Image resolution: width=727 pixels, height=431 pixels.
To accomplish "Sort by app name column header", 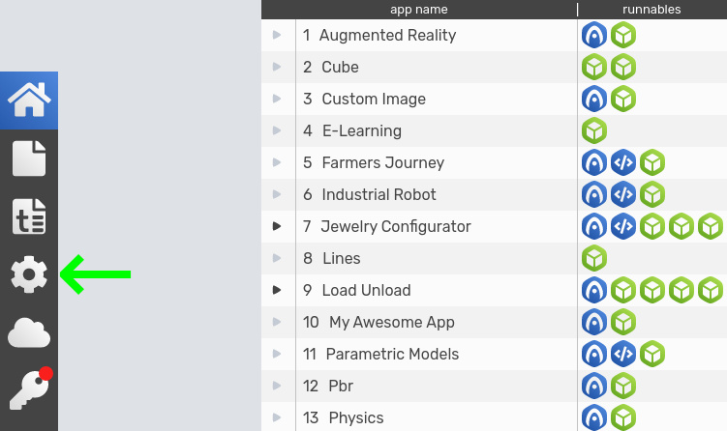I will (419, 10).
